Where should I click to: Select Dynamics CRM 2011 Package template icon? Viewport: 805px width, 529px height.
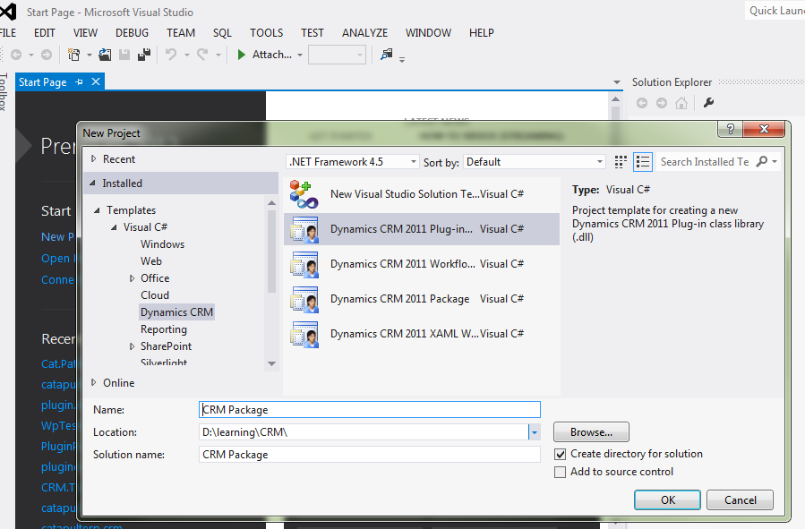pos(304,299)
